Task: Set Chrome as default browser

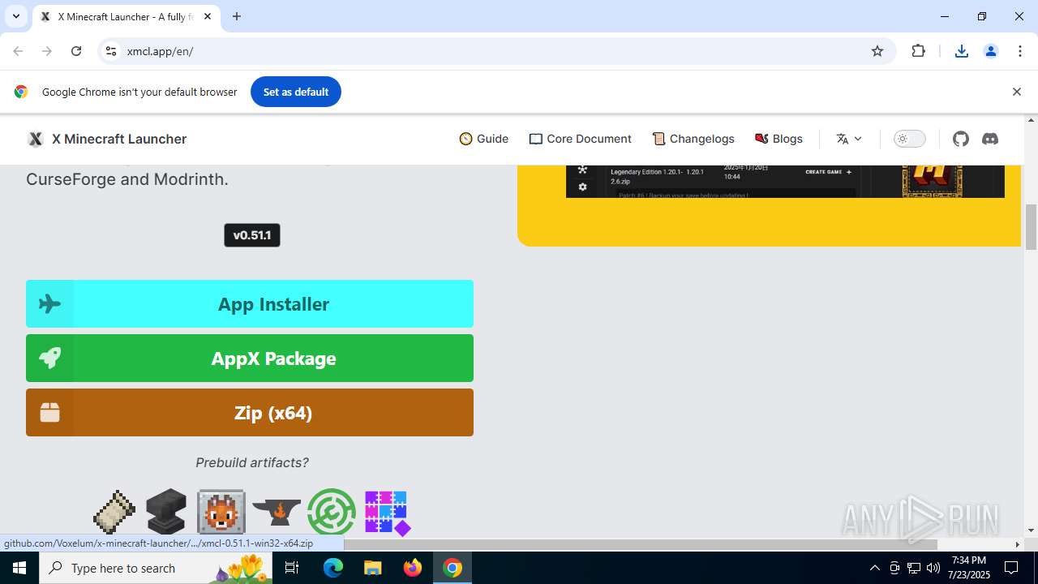Action: [x=296, y=92]
